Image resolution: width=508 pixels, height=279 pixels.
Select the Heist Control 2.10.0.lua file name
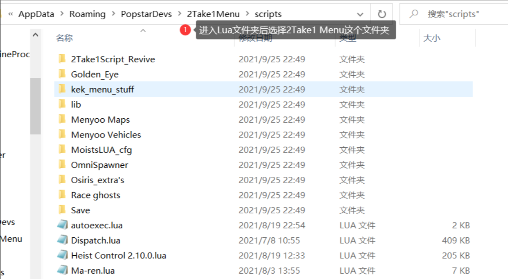click(118, 256)
